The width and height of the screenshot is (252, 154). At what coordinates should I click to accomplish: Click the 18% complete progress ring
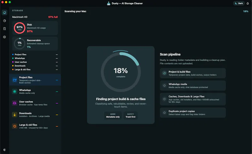(x=121, y=72)
